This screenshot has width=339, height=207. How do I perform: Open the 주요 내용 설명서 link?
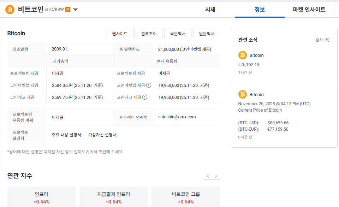point(66,135)
